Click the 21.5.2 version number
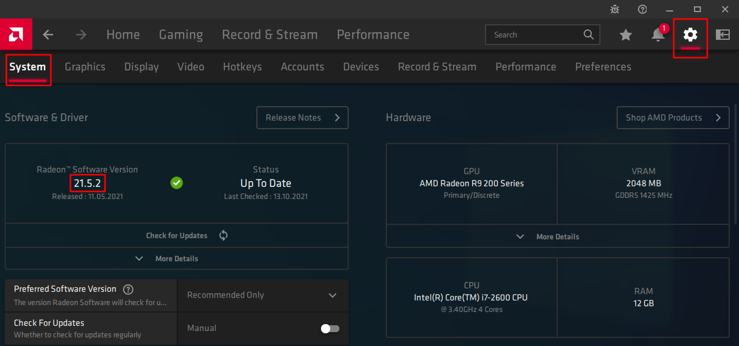739x346 pixels. (88, 183)
